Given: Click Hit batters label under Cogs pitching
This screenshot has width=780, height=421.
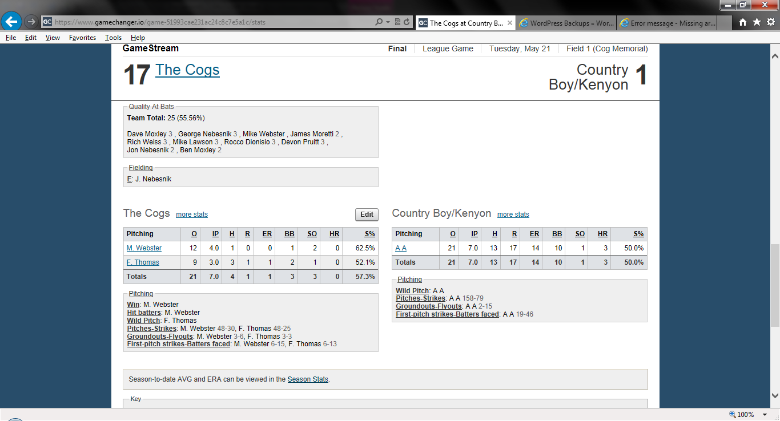Looking at the screenshot, I should pos(144,313).
